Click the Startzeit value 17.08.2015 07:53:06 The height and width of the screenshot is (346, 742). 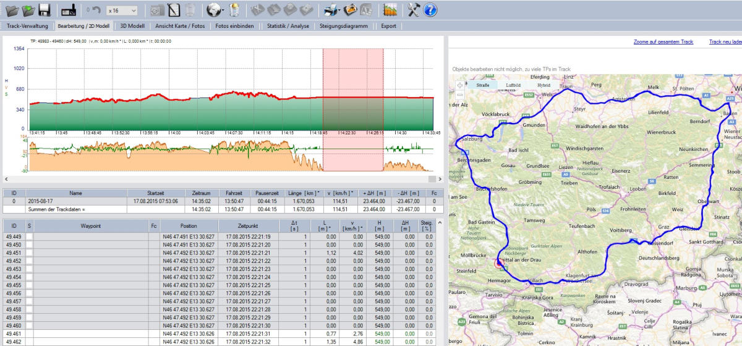156,201
